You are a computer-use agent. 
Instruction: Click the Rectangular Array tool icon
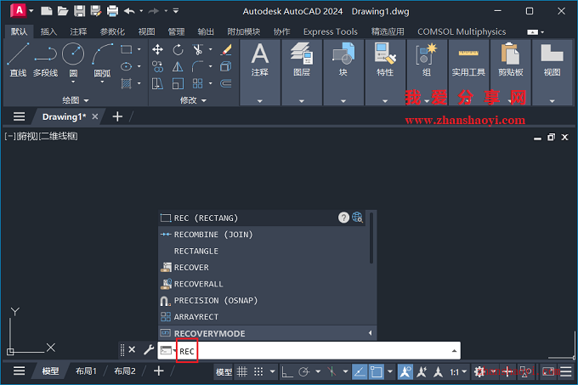[x=197, y=83]
